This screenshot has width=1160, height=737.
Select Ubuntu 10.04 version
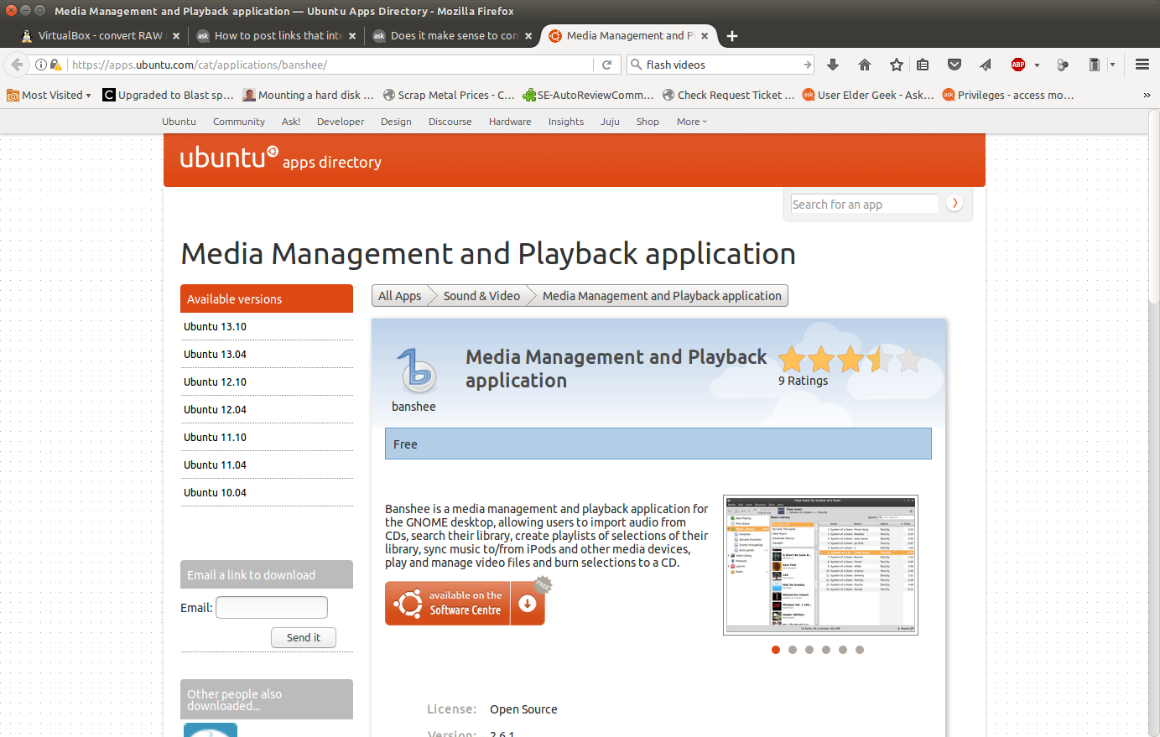[216, 493]
